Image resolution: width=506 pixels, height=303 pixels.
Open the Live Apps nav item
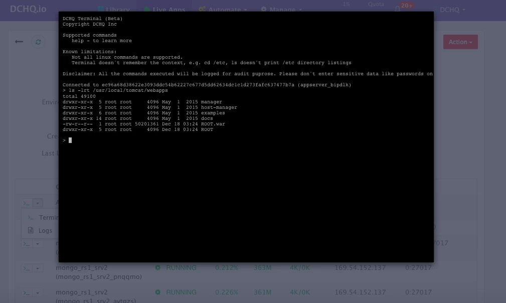pos(164,10)
